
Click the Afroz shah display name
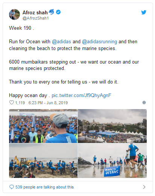[x=35, y=12]
